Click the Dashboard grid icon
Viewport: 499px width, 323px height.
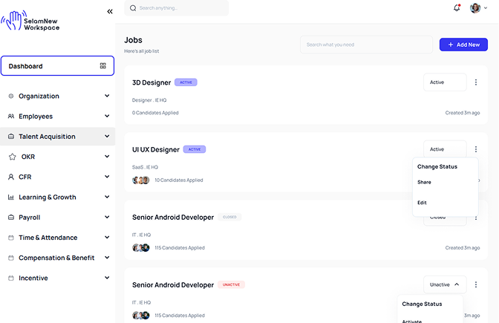103,66
